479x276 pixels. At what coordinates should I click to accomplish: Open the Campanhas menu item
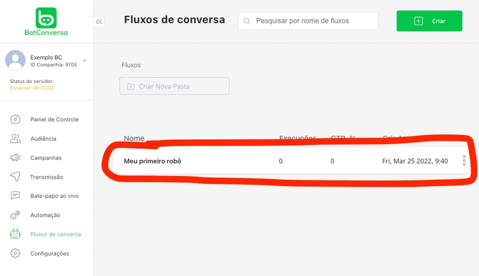pyautogui.click(x=46, y=158)
